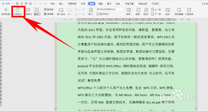
Task: Click the horizontal ruler bar
Action: 126,20
